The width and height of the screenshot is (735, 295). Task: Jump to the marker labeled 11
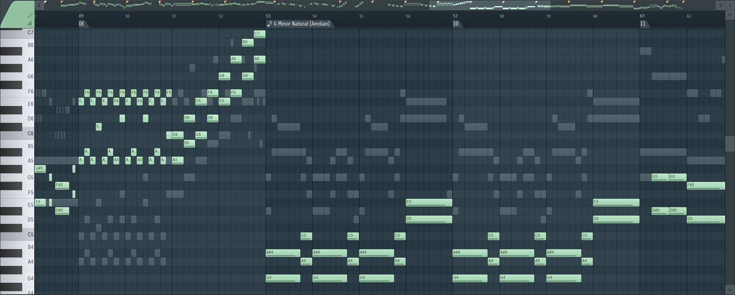click(x=644, y=24)
